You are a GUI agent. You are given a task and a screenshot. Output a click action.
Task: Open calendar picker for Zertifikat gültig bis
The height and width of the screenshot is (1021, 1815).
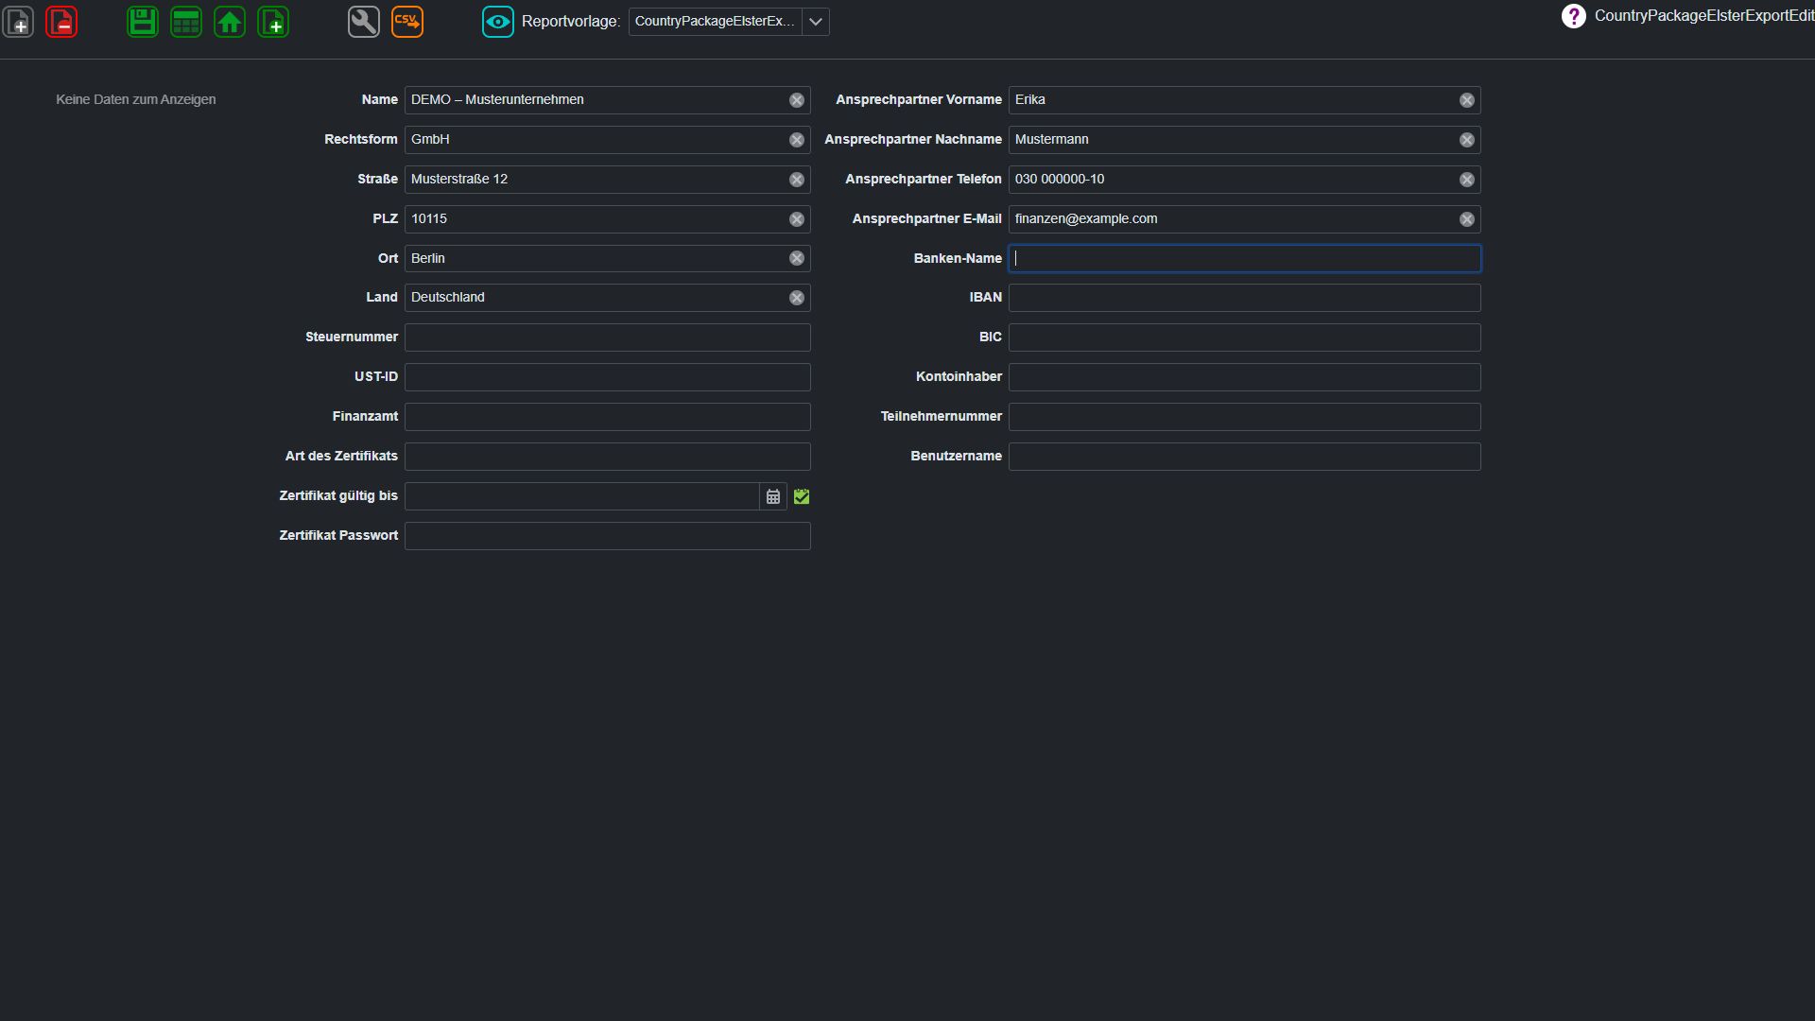pyautogui.click(x=773, y=496)
